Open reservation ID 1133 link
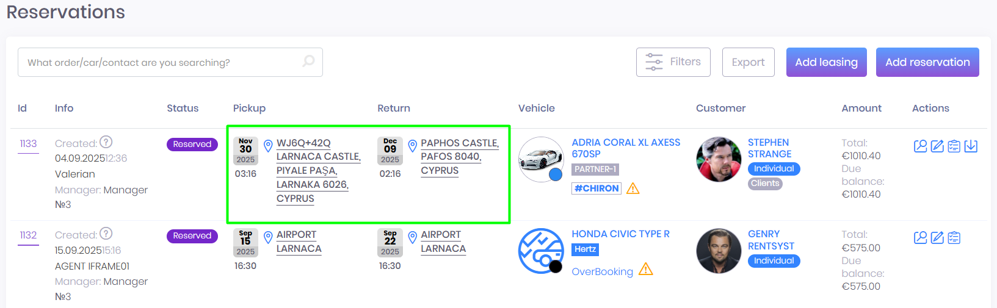The image size is (997, 308). [28, 144]
